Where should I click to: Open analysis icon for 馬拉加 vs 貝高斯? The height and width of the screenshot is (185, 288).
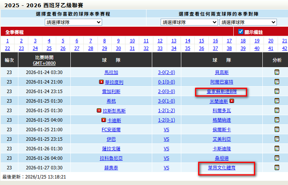tap(277, 72)
